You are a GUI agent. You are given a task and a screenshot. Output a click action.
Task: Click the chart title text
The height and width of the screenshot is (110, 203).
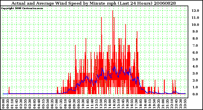click(94, 3)
